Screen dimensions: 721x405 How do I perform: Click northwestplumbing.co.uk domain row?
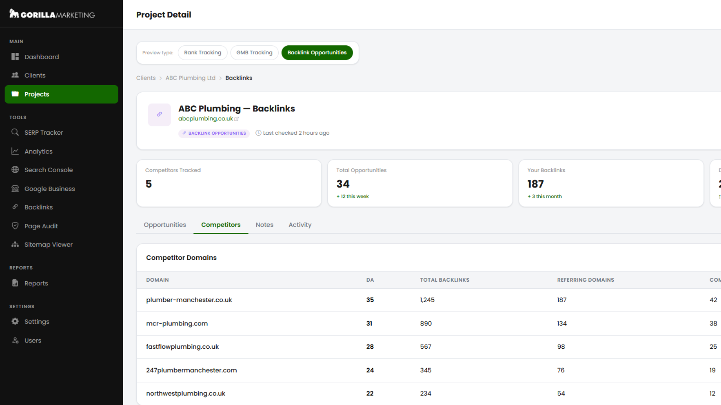(428, 393)
